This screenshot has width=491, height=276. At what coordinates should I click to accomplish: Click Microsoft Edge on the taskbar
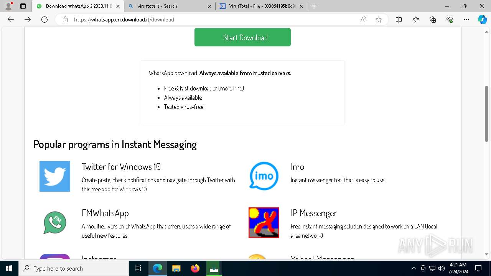[x=158, y=268]
